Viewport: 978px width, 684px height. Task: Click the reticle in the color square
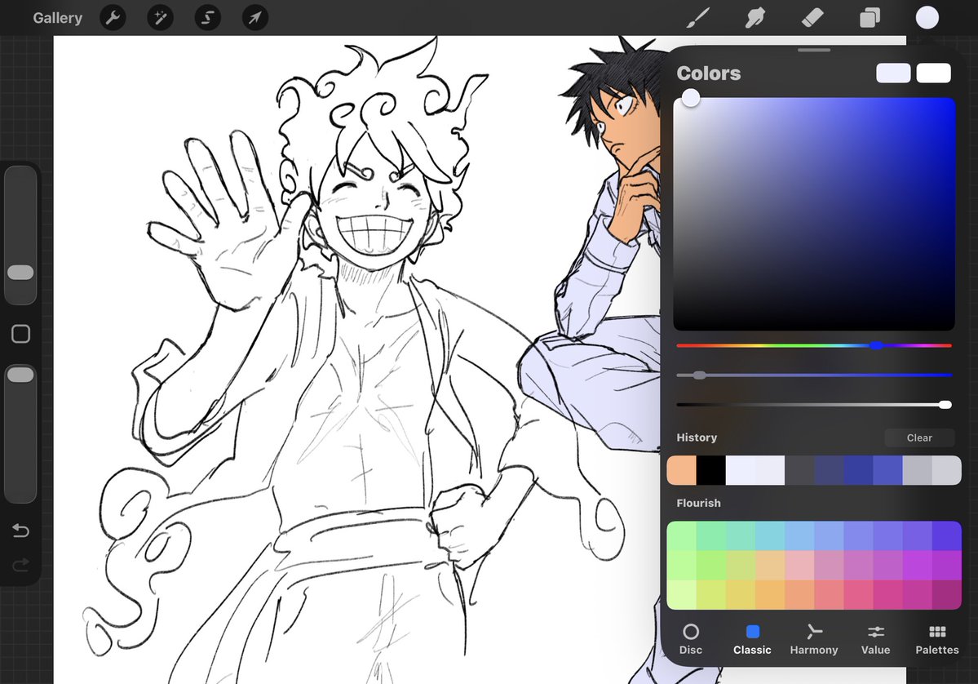click(x=690, y=98)
